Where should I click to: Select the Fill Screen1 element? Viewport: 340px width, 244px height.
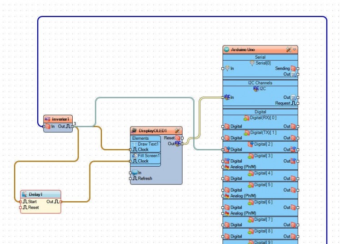(149, 156)
